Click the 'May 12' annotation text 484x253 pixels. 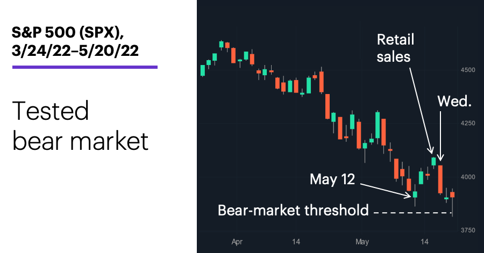[332, 179]
